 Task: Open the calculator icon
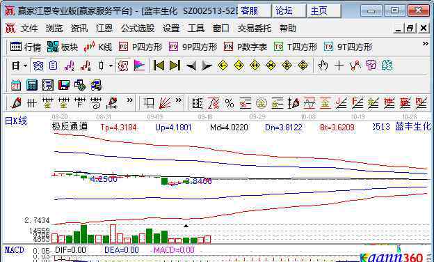click(x=32, y=85)
